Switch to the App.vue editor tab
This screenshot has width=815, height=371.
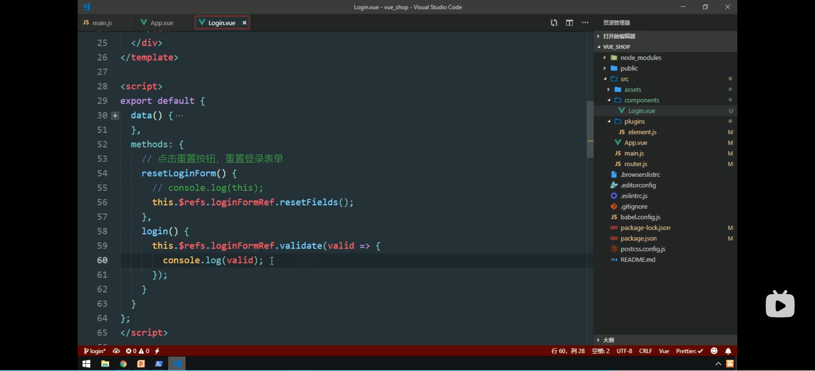click(x=157, y=22)
